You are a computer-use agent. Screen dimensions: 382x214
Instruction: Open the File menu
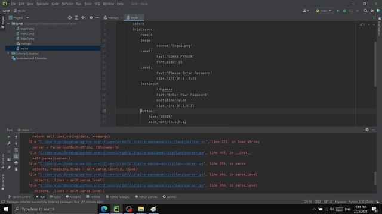tap(13, 4)
